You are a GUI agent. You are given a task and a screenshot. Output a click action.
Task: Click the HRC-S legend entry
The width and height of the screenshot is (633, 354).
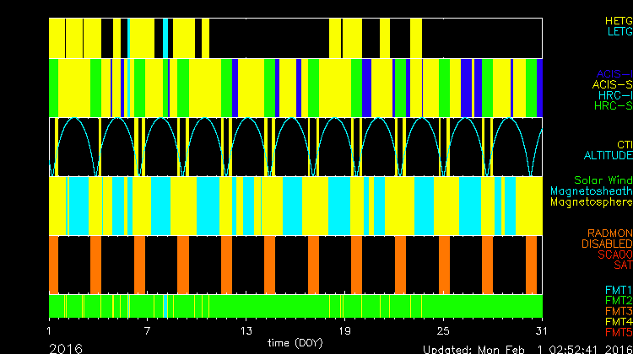612,106
